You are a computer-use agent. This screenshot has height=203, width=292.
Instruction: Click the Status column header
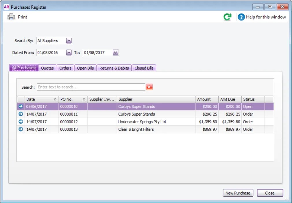pyautogui.click(x=253, y=99)
